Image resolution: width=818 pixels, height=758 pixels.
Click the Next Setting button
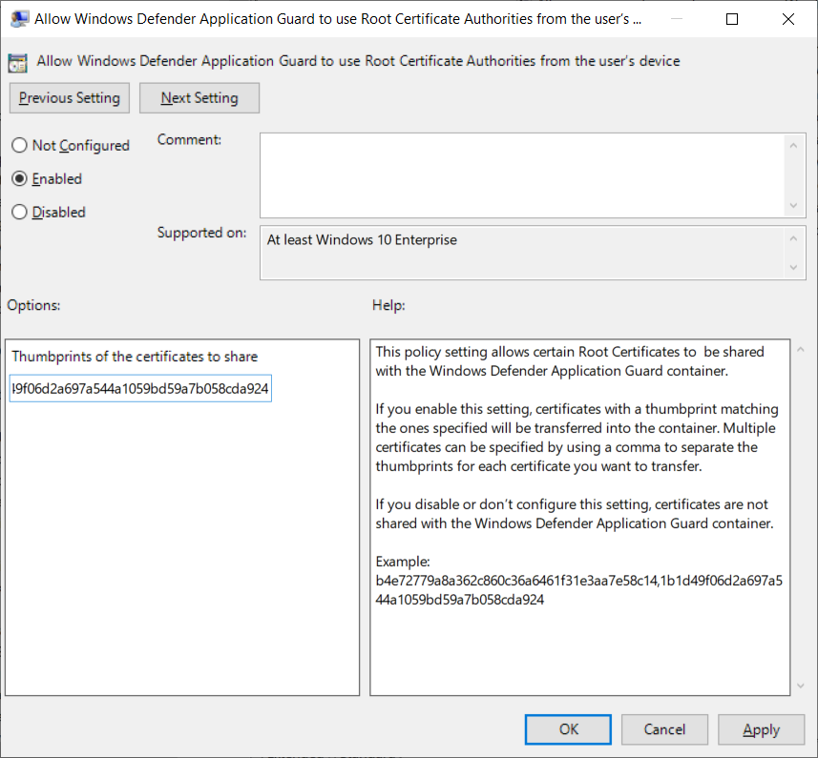point(199,97)
